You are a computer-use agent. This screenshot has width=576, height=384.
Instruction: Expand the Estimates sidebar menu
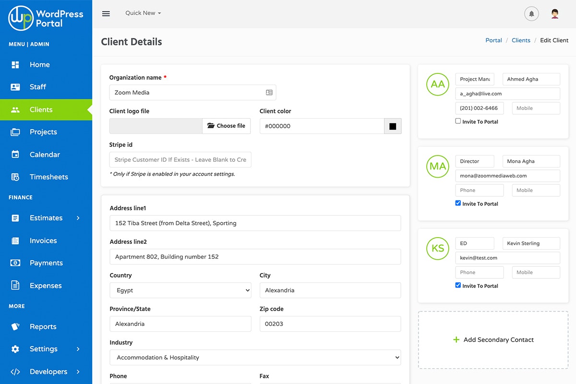tap(46, 218)
